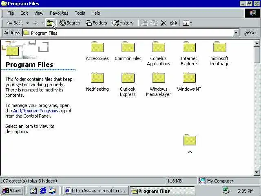The image size is (261, 196).
Task: Select the vs folder
Action: [190, 144]
